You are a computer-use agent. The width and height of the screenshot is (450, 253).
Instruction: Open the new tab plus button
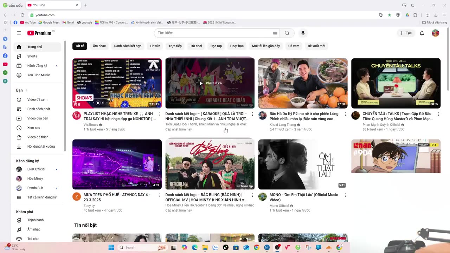86,5
